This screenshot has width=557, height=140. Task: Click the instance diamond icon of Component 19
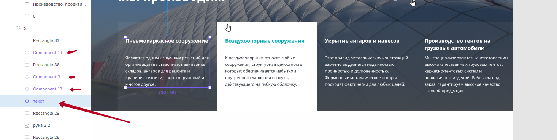(x=27, y=53)
